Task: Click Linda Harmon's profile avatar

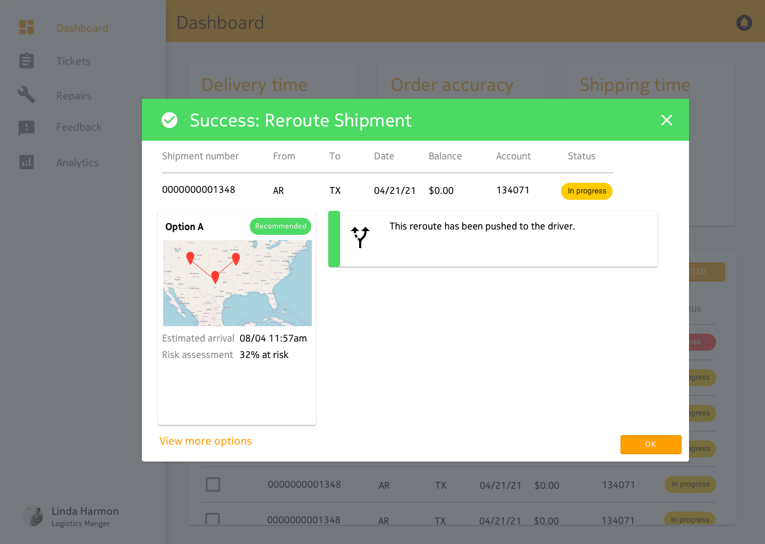Action: point(33,516)
